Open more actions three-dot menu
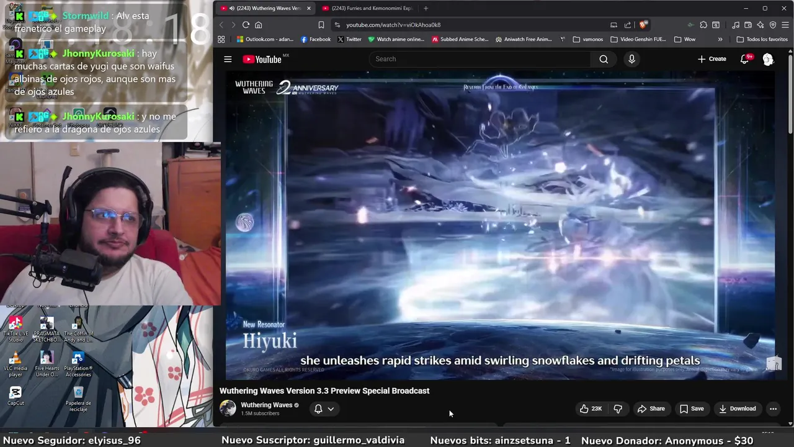794x447 pixels. [x=773, y=409]
